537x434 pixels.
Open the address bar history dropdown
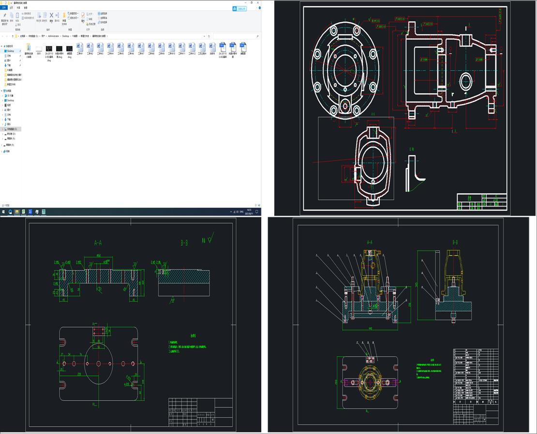pyautogui.click(x=205, y=36)
